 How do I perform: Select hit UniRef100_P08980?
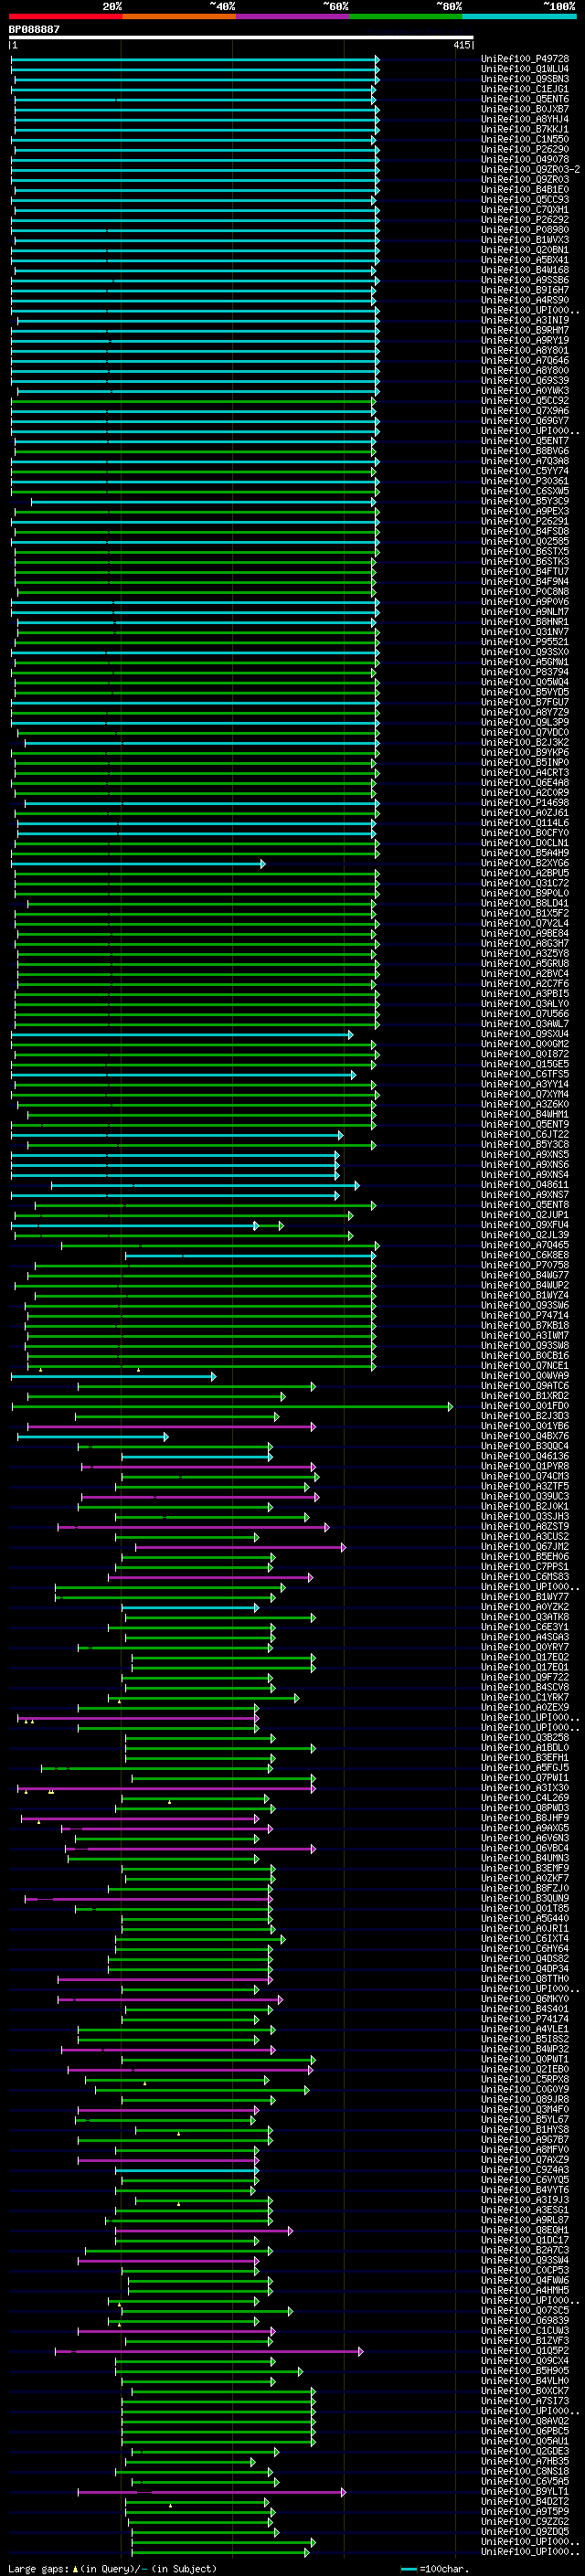[525, 230]
